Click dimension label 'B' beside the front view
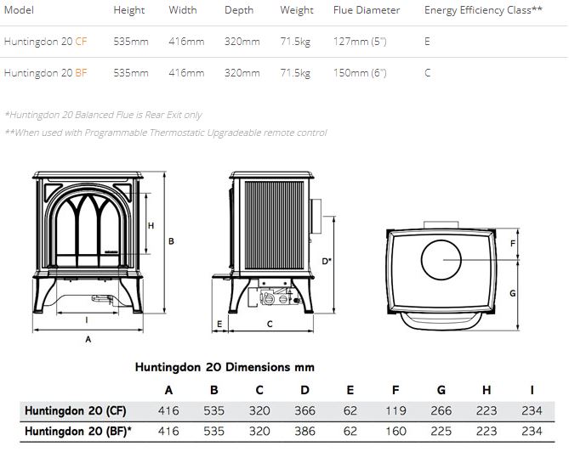This screenshot has width=569, height=452. [171, 241]
